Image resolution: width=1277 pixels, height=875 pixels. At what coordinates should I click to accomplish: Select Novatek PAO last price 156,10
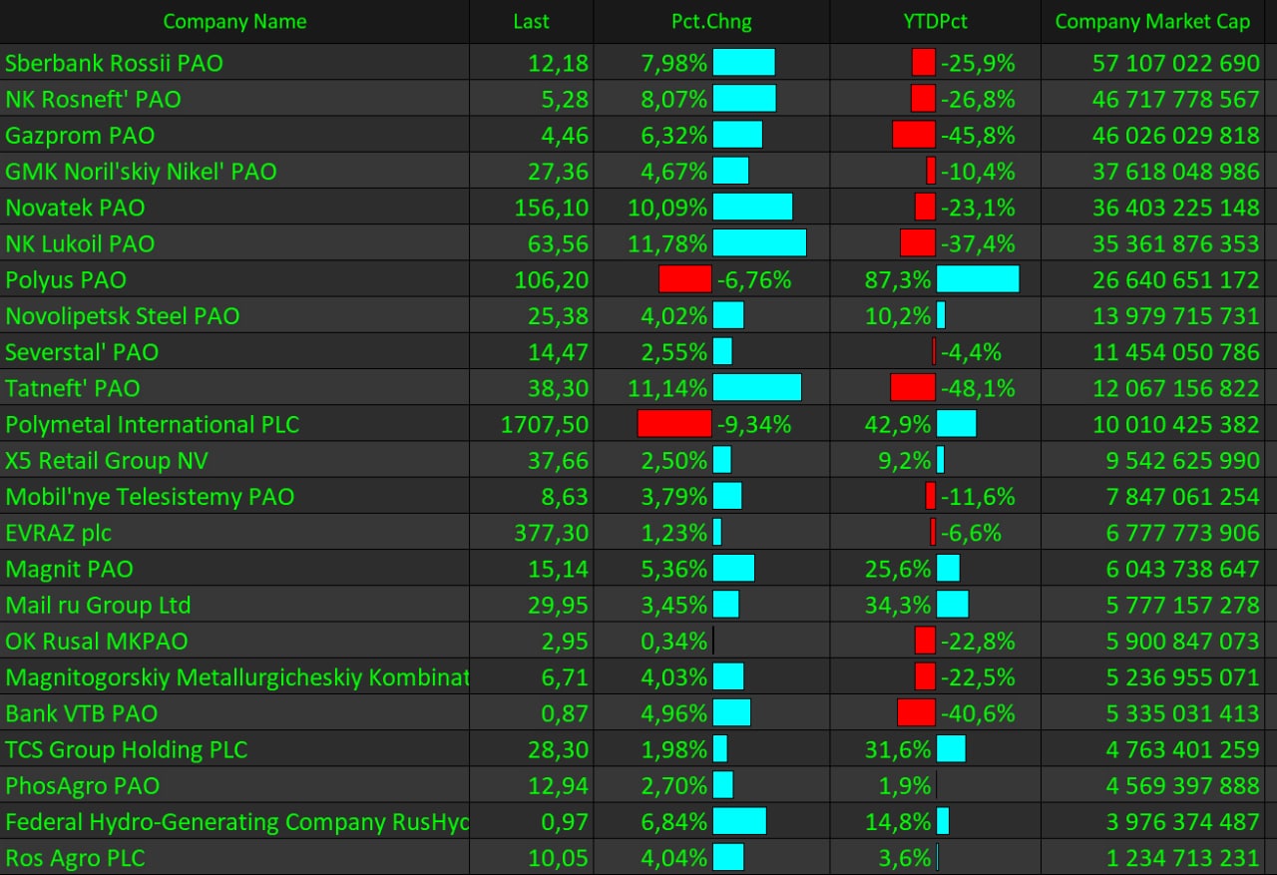pyautogui.click(x=552, y=208)
